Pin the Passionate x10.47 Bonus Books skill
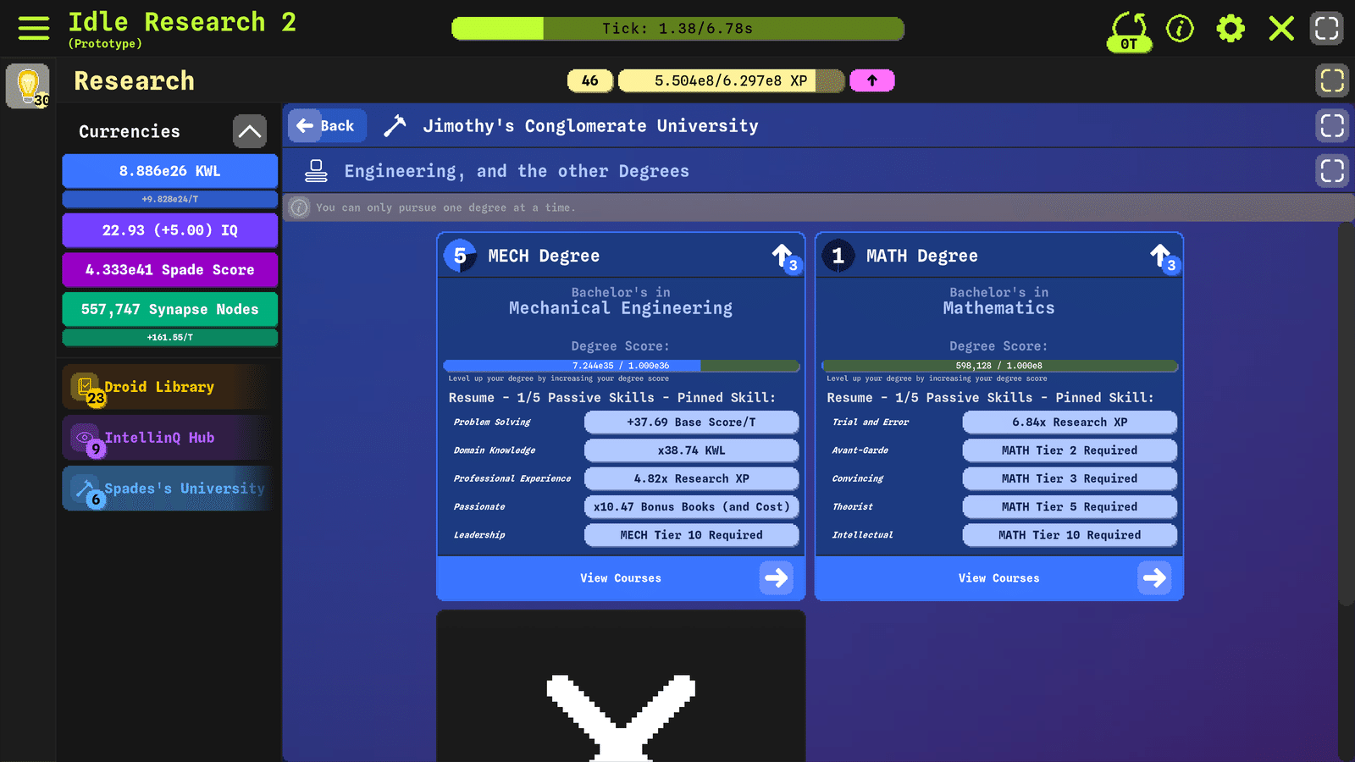This screenshot has width=1355, height=762. pyautogui.click(x=692, y=506)
